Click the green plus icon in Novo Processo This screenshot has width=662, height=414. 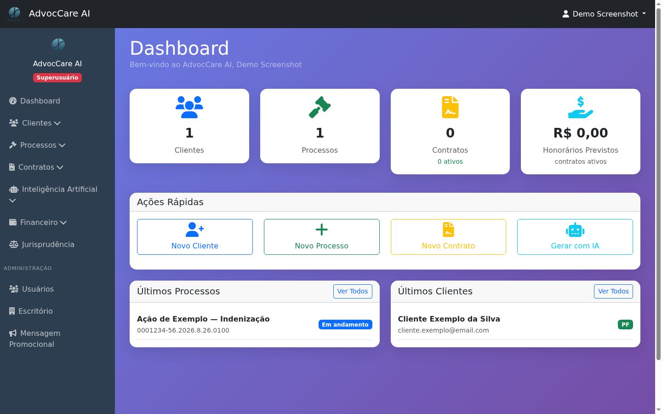coord(322,230)
